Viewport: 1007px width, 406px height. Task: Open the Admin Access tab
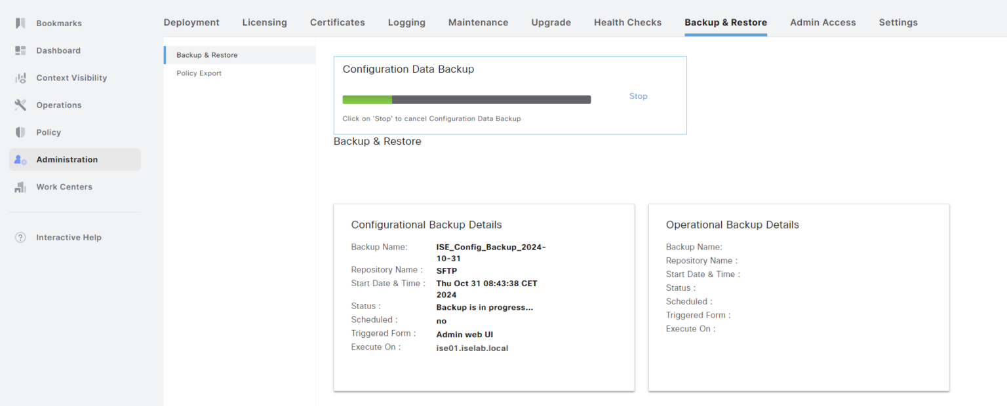point(822,22)
